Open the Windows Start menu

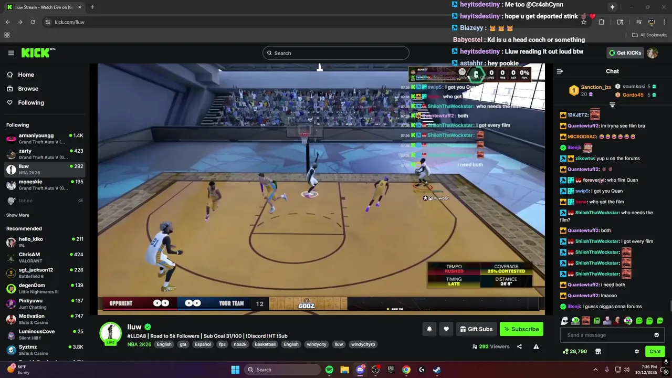pos(235,370)
